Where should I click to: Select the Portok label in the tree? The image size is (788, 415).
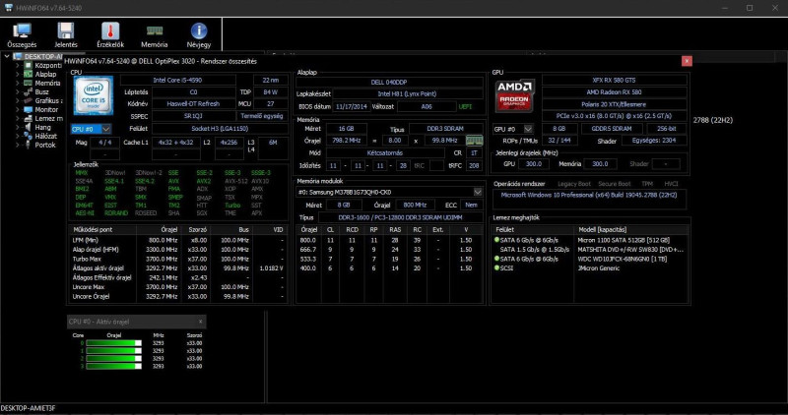click(x=44, y=145)
